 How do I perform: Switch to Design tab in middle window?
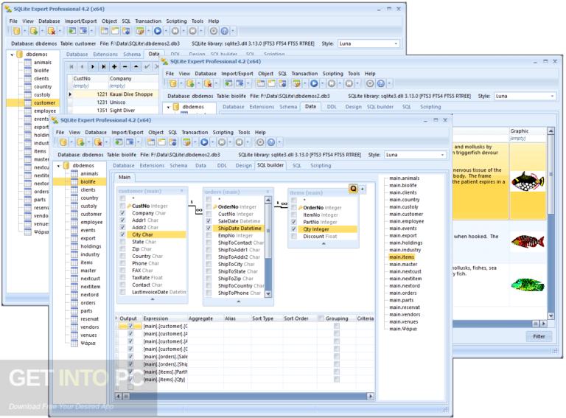pyautogui.click(x=353, y=107)
